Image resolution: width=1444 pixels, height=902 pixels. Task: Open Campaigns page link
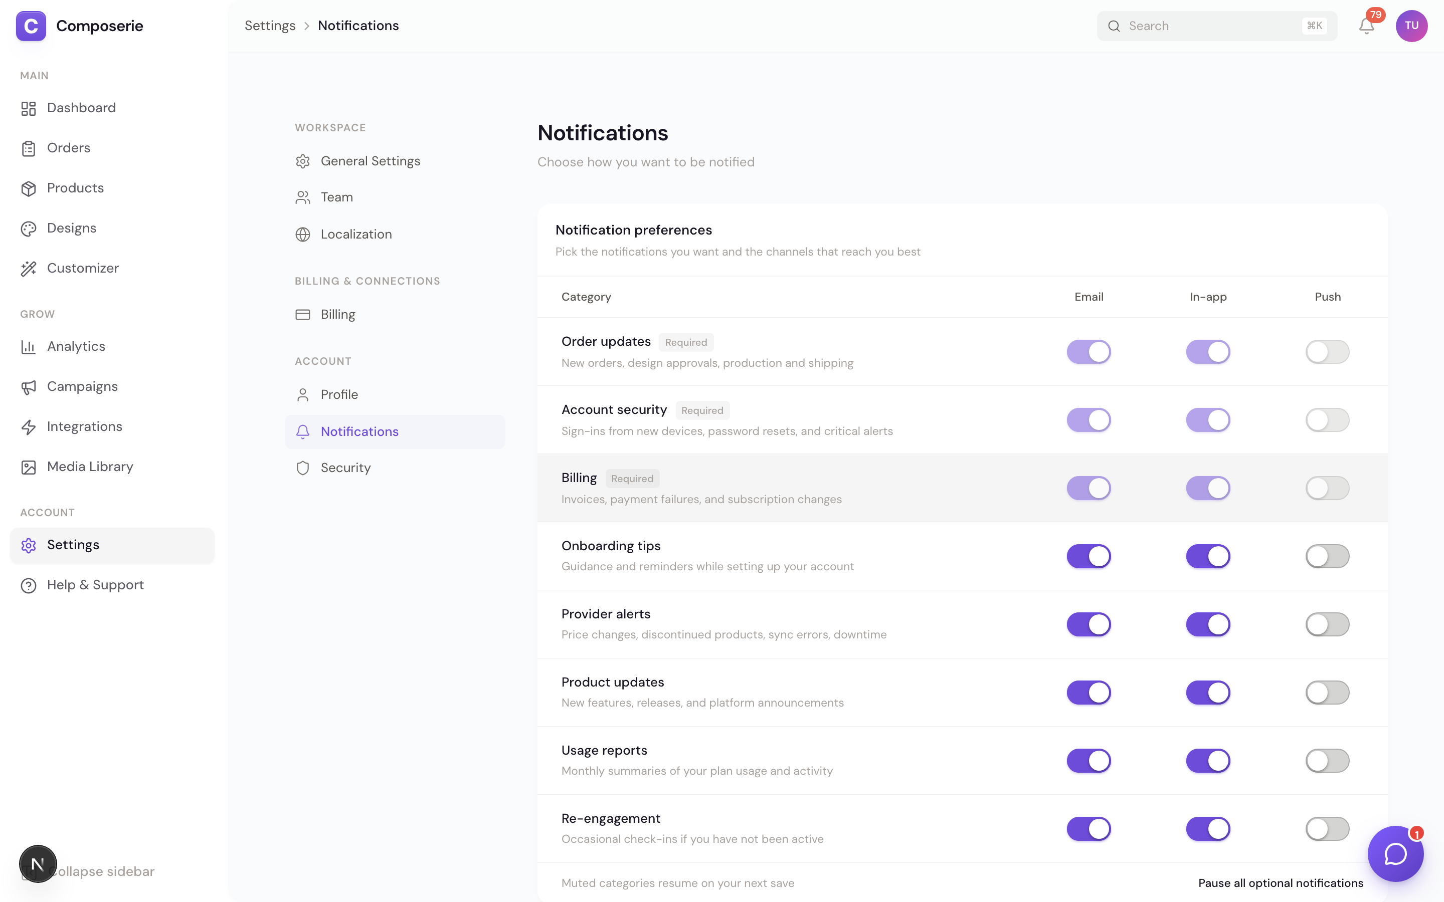[x=112, y=386]
